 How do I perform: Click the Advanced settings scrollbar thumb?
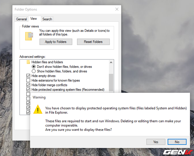111,83
